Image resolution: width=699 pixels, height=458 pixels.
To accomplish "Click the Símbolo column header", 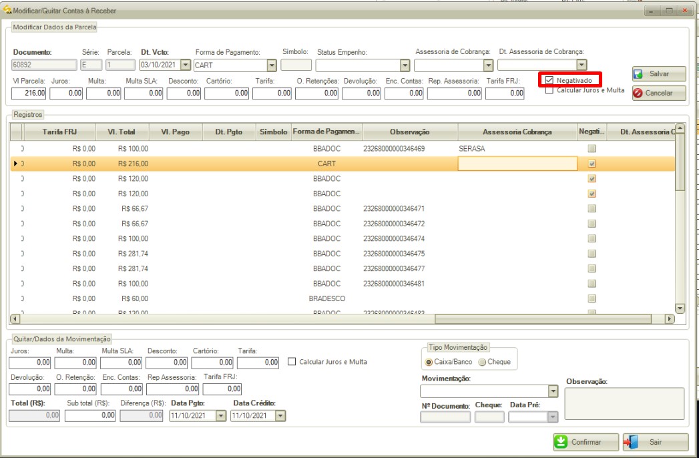I will (x=274, y=132).
